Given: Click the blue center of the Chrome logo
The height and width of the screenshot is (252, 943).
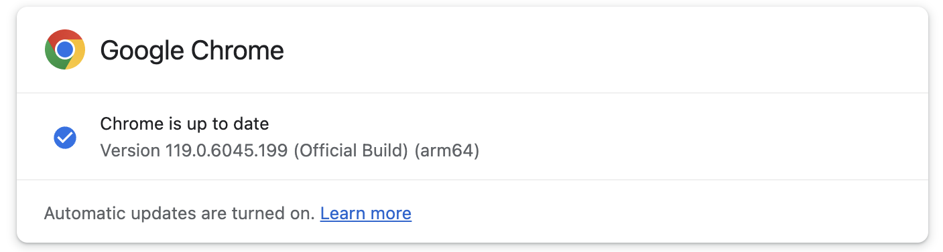Looking at the screenshot, I should coord(65,49).
